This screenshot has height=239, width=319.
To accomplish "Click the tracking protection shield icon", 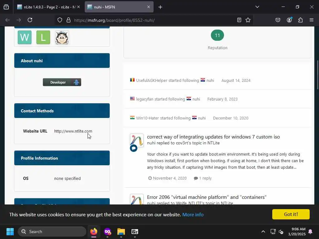I will tap(60, 20).
